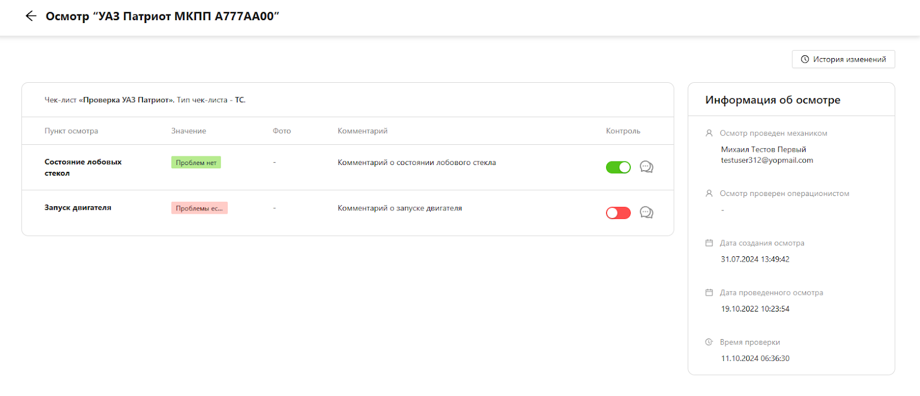
Task: Click the comment text about windshield condition
Action: (416, 163)
